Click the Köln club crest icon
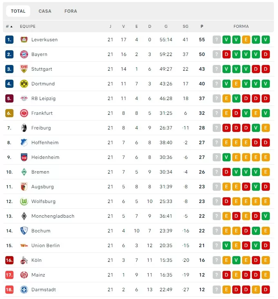Viewport: 278px width, 299px height. (24, 260)
